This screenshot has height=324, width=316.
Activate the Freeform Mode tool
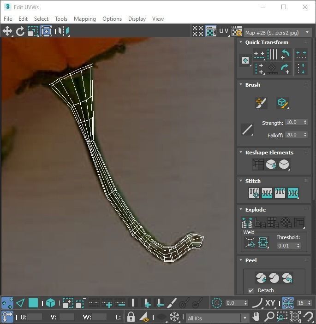46,31
